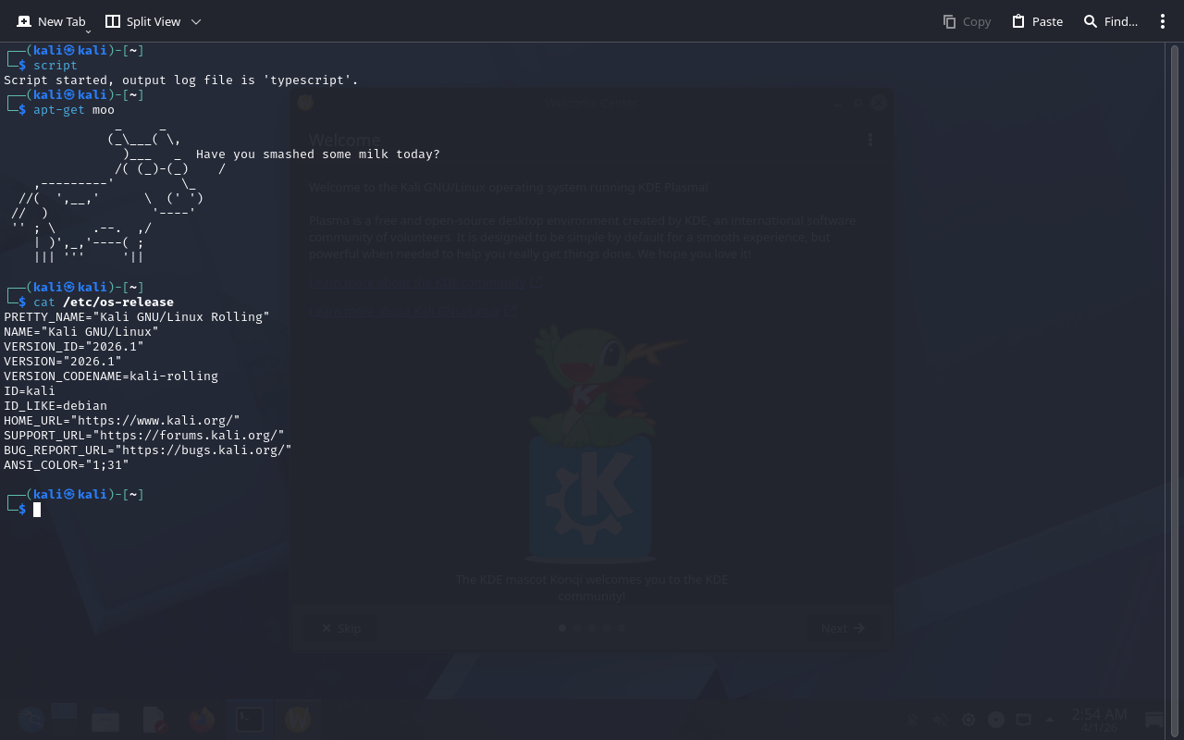Open the Find search tool
1184x740 pixels.
point(1110,21)
